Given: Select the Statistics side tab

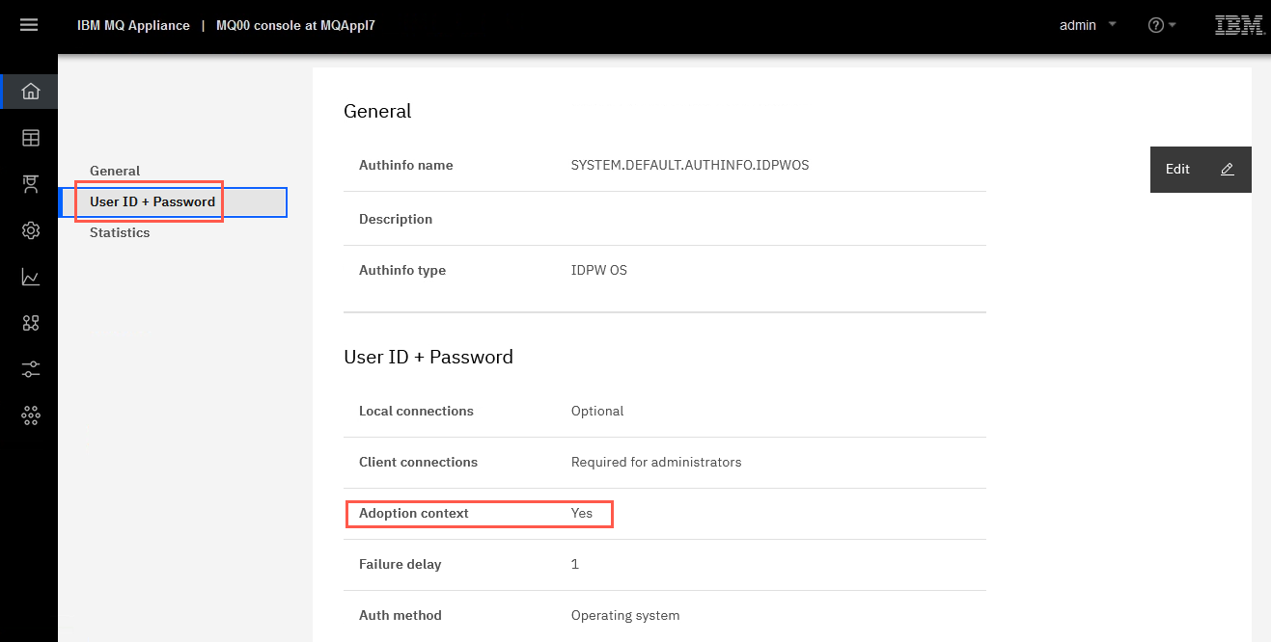Looking at the screenshot, I should click(x=120, y=232).
